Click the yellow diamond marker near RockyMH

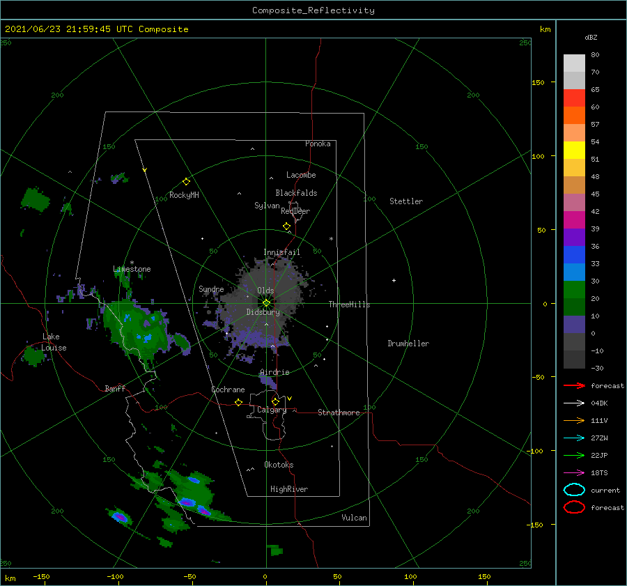click(x=186, y=182)
